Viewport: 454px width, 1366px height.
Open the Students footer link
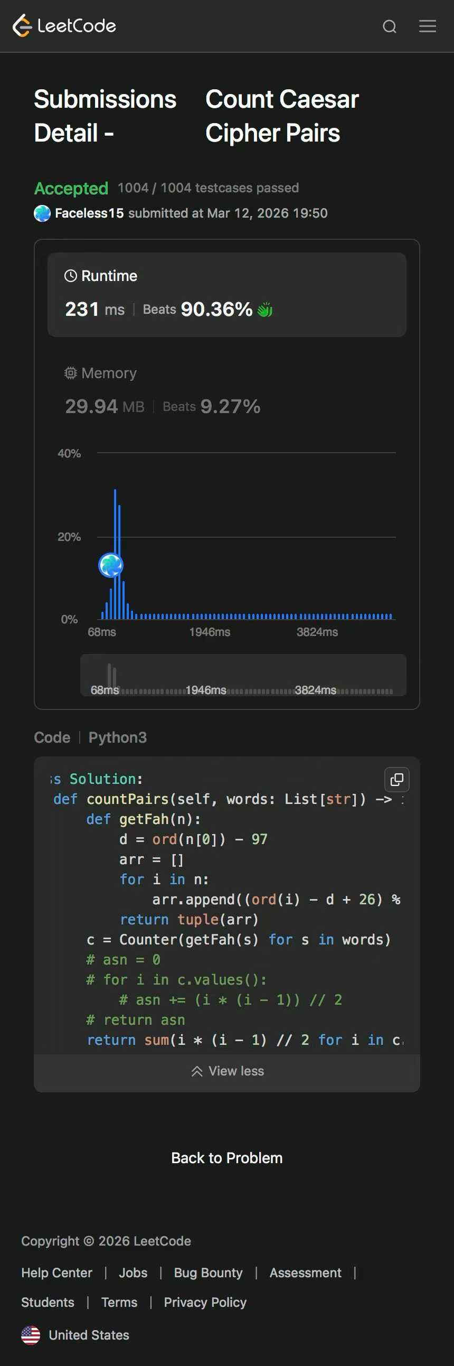[48, 1303]
